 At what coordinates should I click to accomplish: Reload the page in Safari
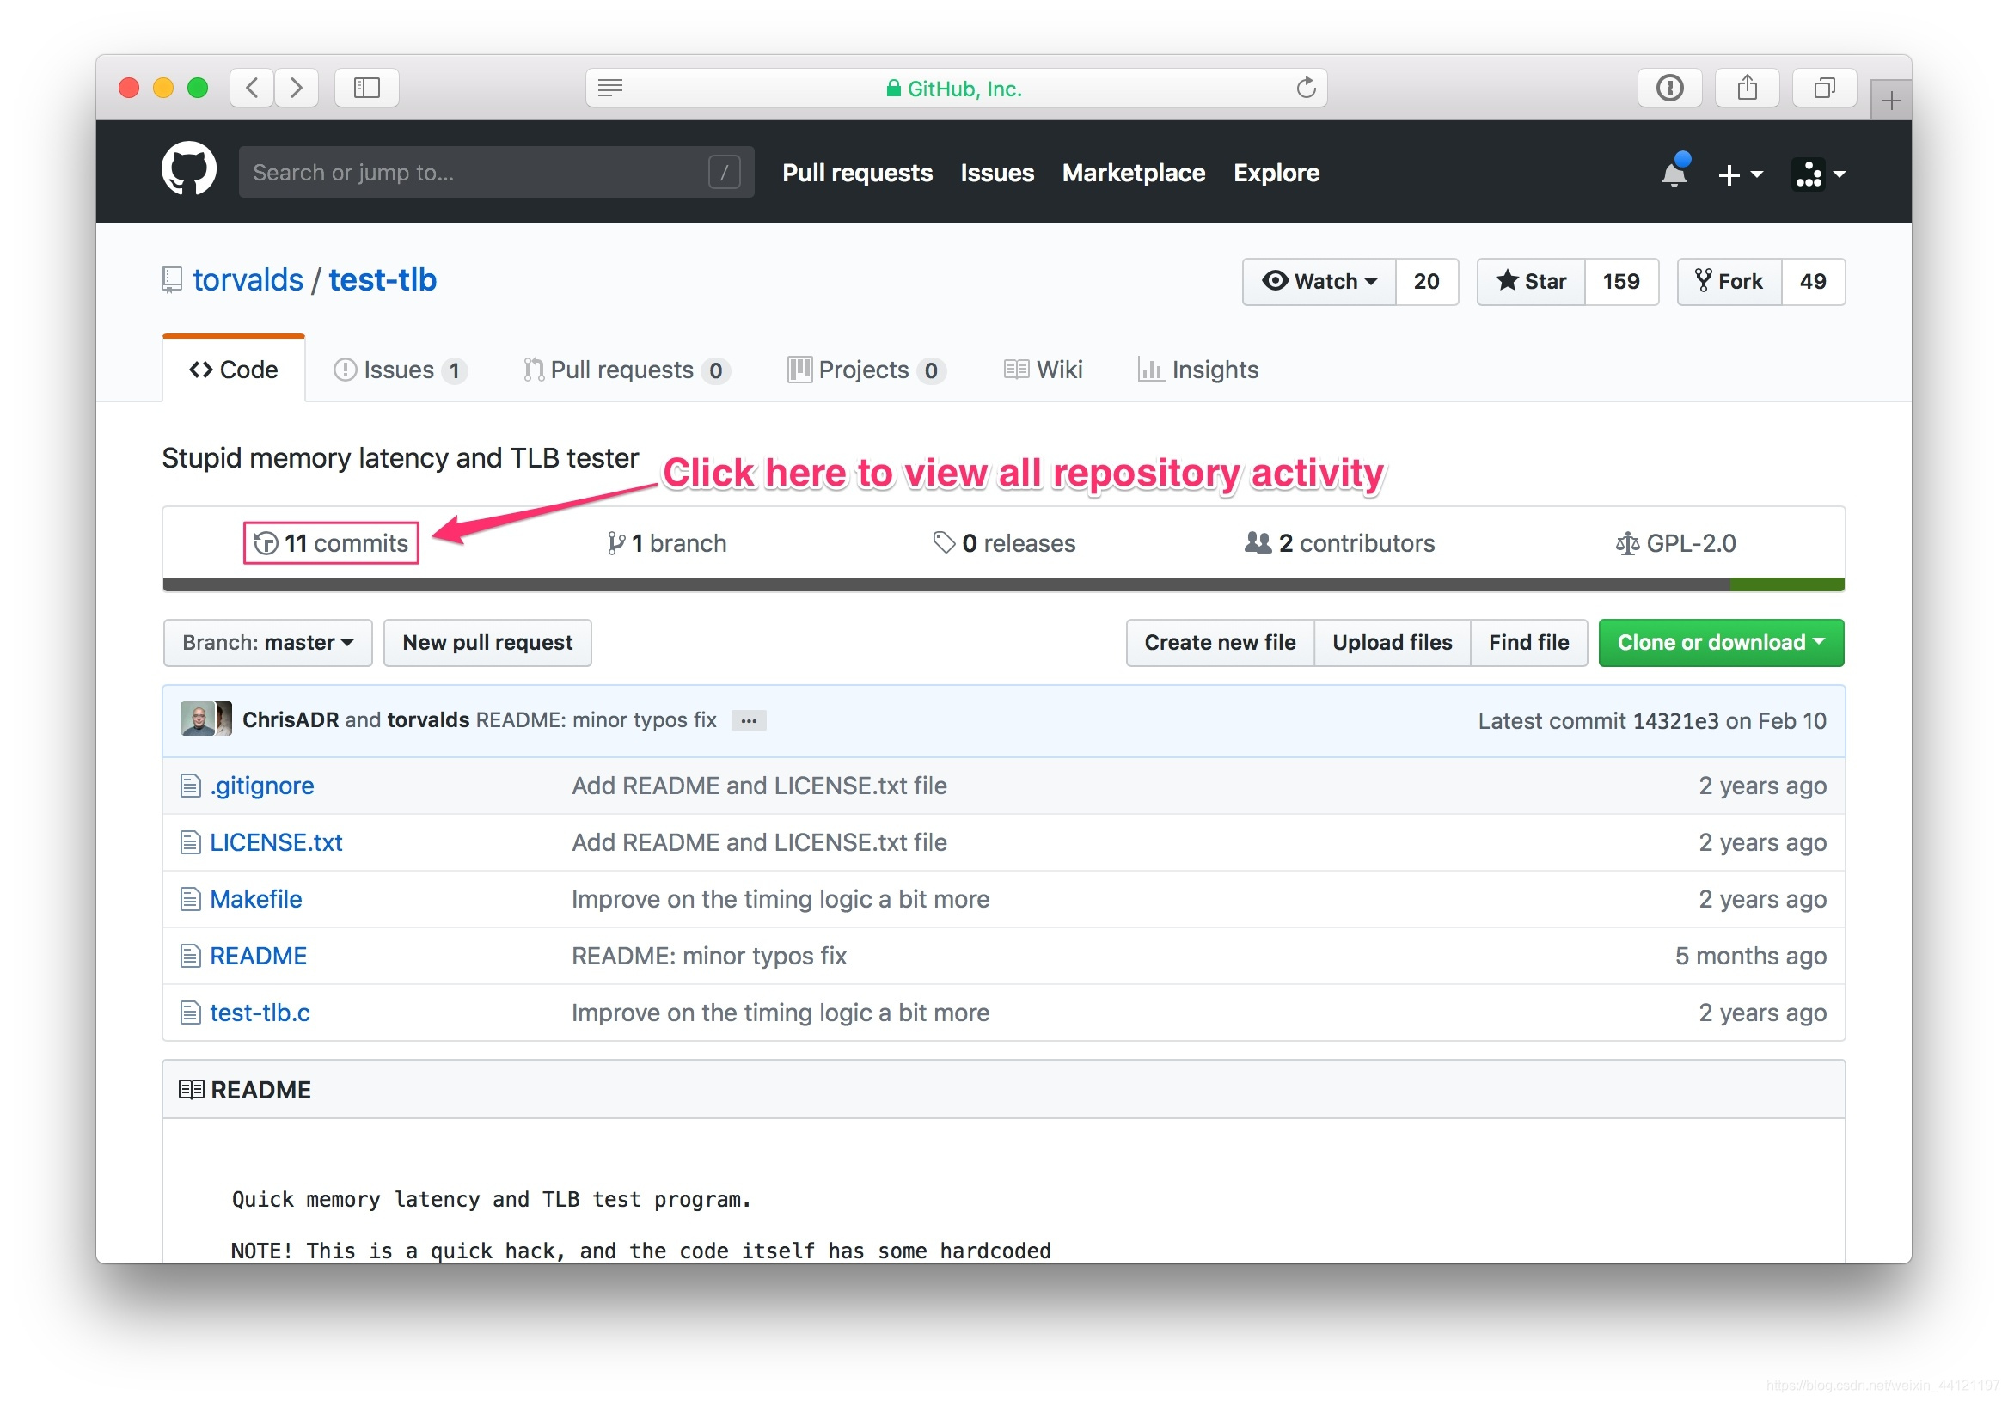tap(1305, 88)
